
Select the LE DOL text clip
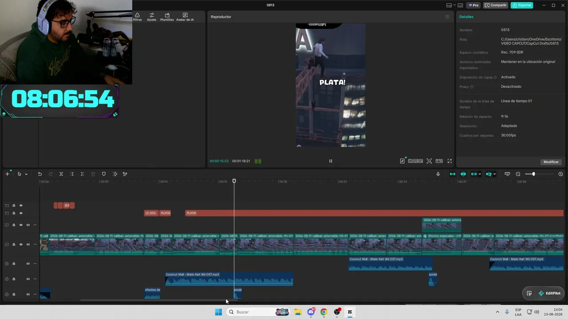point(151,213)
